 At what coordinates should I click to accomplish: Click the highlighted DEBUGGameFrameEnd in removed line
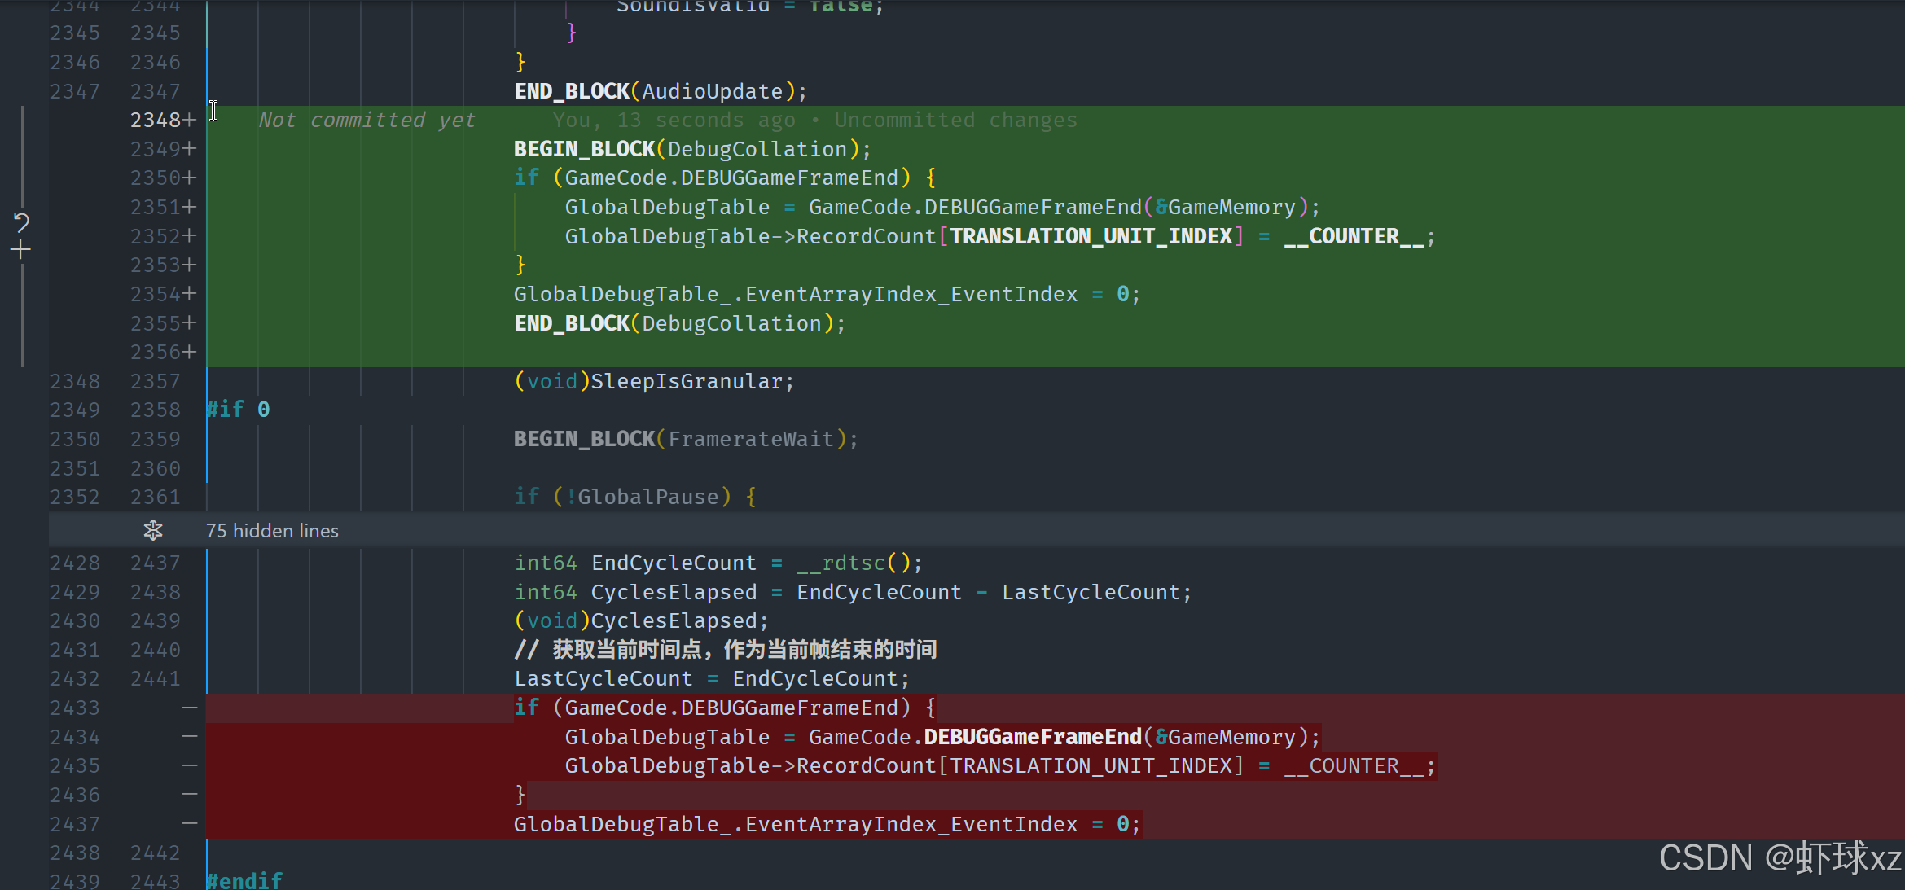1032,737
